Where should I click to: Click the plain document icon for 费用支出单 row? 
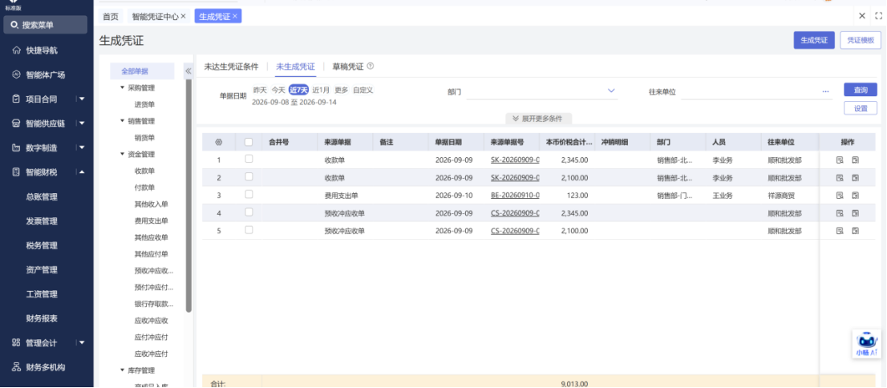click(x=855, y=195)
